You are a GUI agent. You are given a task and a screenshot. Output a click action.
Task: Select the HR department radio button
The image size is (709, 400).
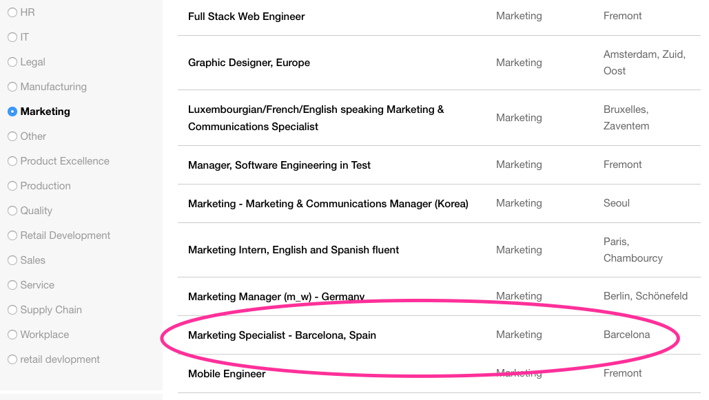click(x=12, y=12)
